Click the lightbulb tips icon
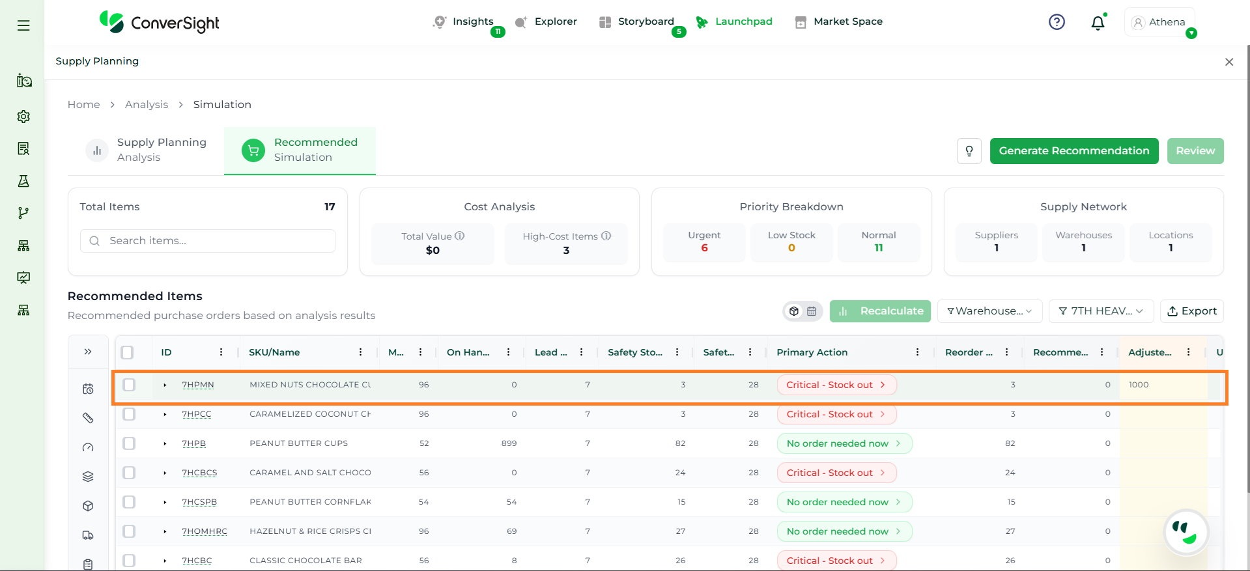This screenshot has width=1250, height=571. click(x=969, y=151)
